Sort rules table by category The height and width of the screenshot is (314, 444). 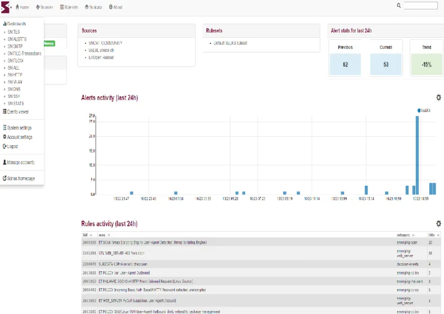(x=405, y=235)
